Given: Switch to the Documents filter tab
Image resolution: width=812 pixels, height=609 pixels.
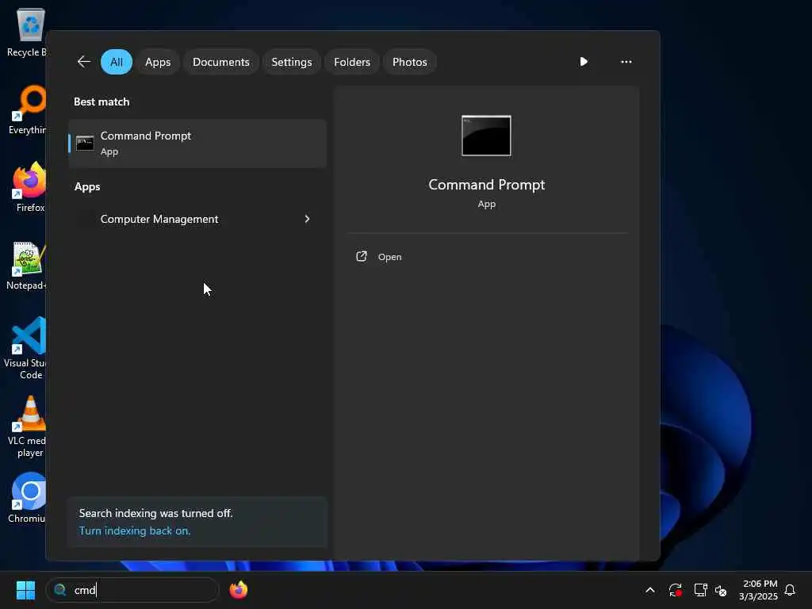Looking at the screenshot, I should coord(220,62).
